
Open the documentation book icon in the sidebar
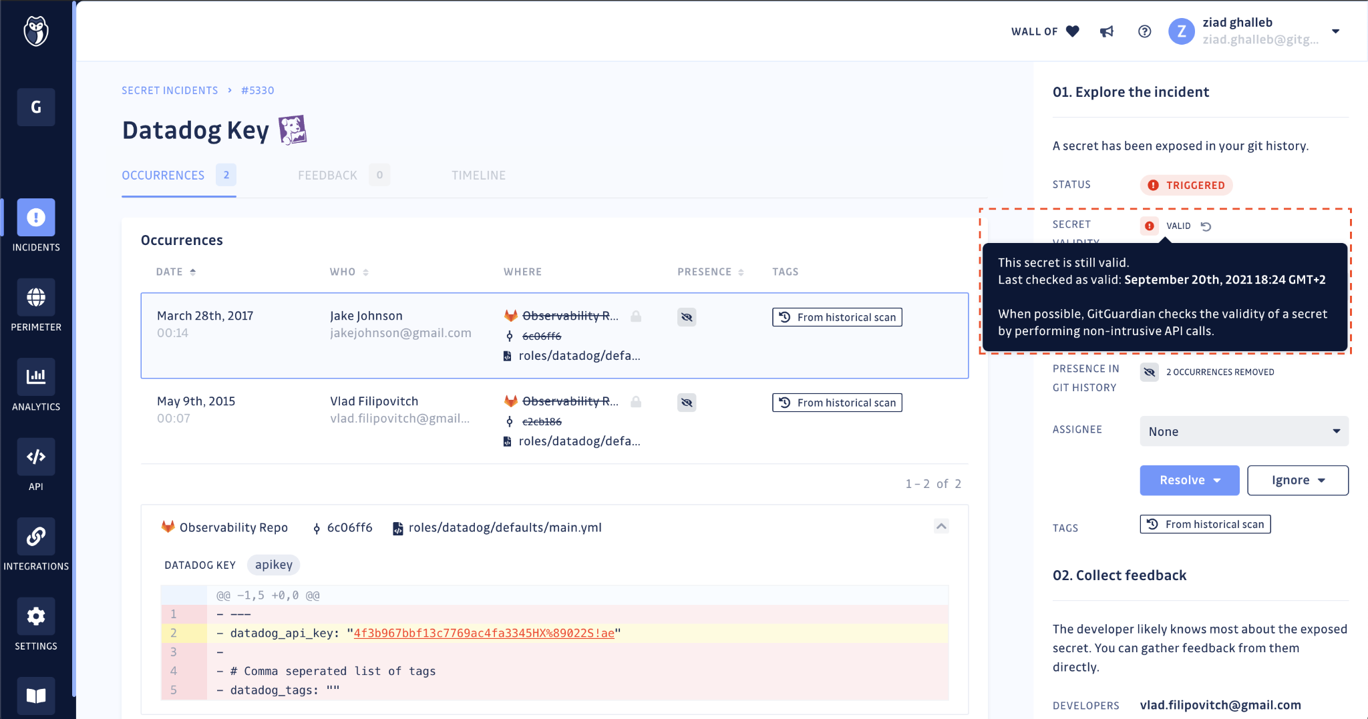[36, 696]
